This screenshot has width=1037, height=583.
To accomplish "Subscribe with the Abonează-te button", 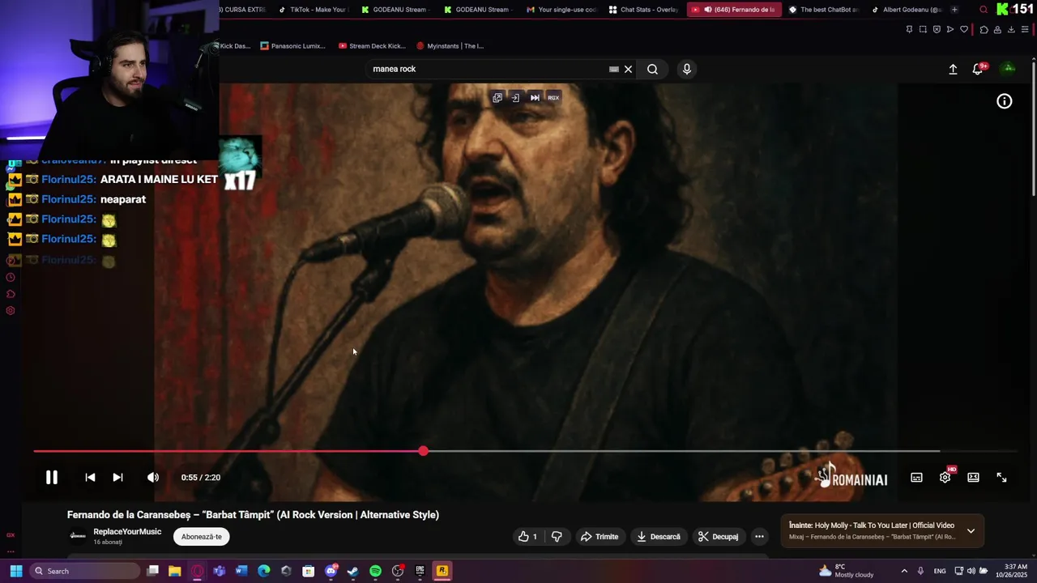I will [202, 537].
